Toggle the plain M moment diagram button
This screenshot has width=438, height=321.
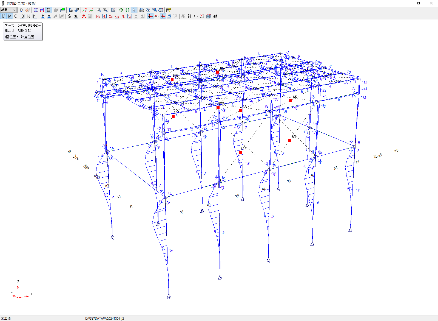4,16
